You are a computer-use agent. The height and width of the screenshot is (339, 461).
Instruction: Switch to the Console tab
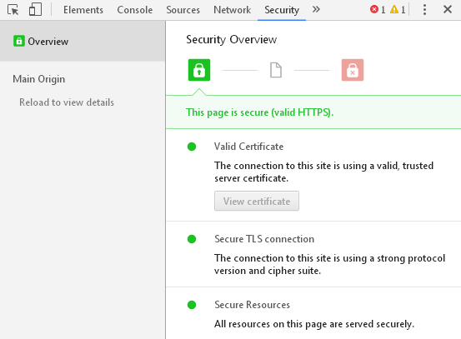pos(135,10)
